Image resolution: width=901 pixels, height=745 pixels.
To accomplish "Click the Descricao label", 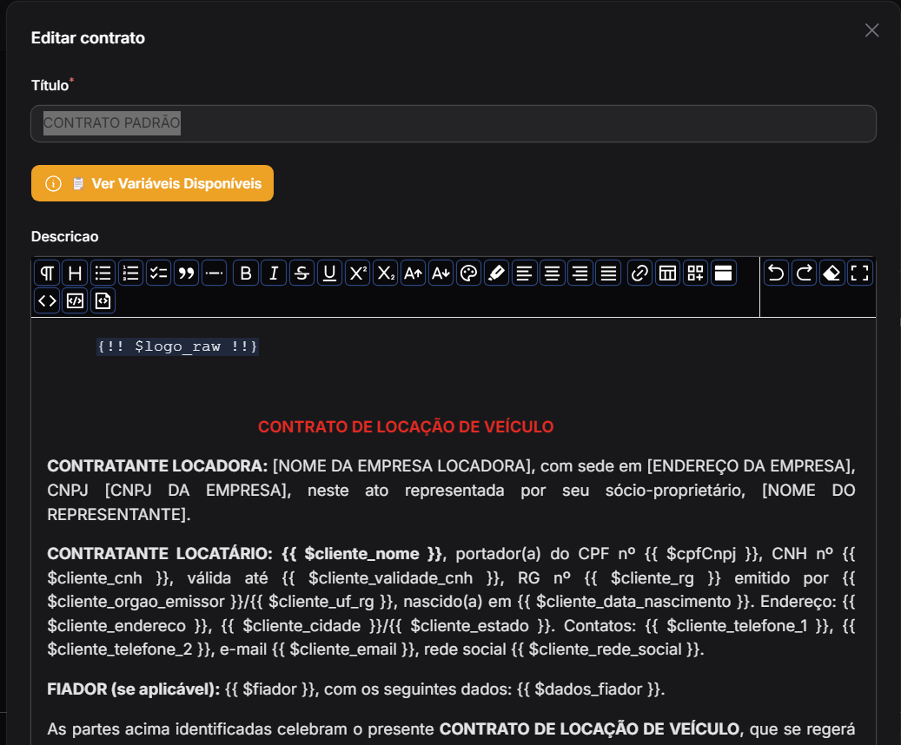I will 65,237.
